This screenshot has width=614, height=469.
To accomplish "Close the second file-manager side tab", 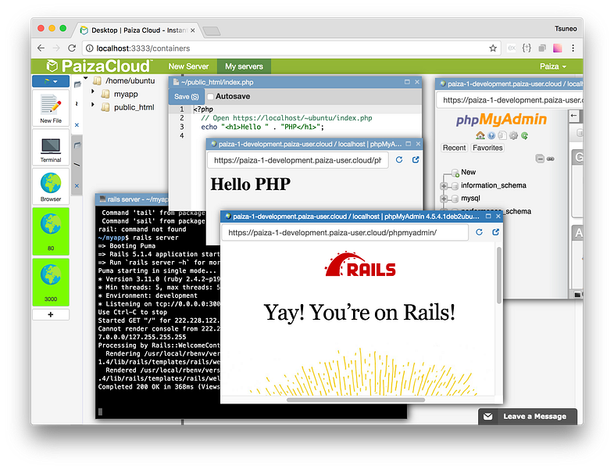I will pos(77,186).
